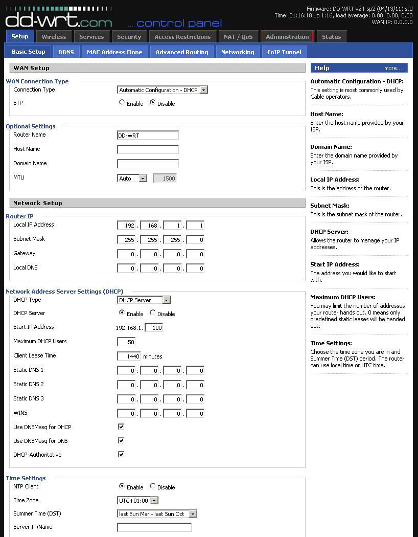Toggle DHCP-Authoritative checkbox

121,454
